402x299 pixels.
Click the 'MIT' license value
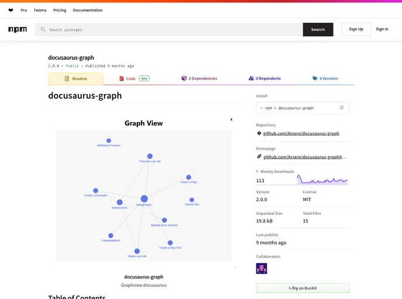(307, 199)
